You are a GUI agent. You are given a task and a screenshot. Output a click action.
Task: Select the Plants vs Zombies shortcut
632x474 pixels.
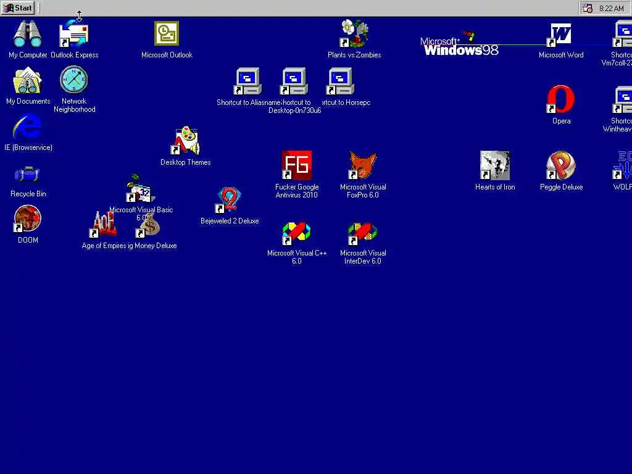pos(354,33)
